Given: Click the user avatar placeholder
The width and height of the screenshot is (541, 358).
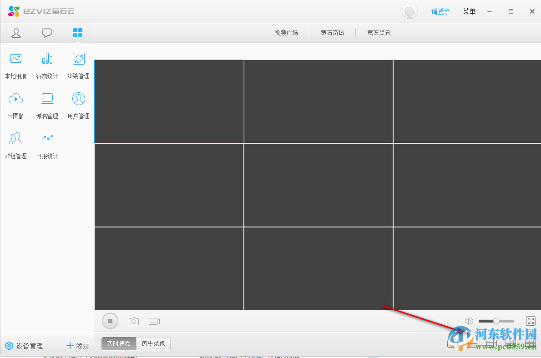Looking at the screenshot, I should (410, 11).
